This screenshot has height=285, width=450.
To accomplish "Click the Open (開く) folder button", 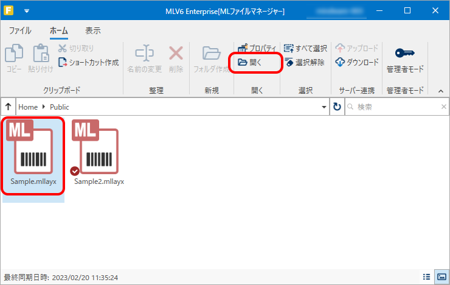I will tap(250, 62).
